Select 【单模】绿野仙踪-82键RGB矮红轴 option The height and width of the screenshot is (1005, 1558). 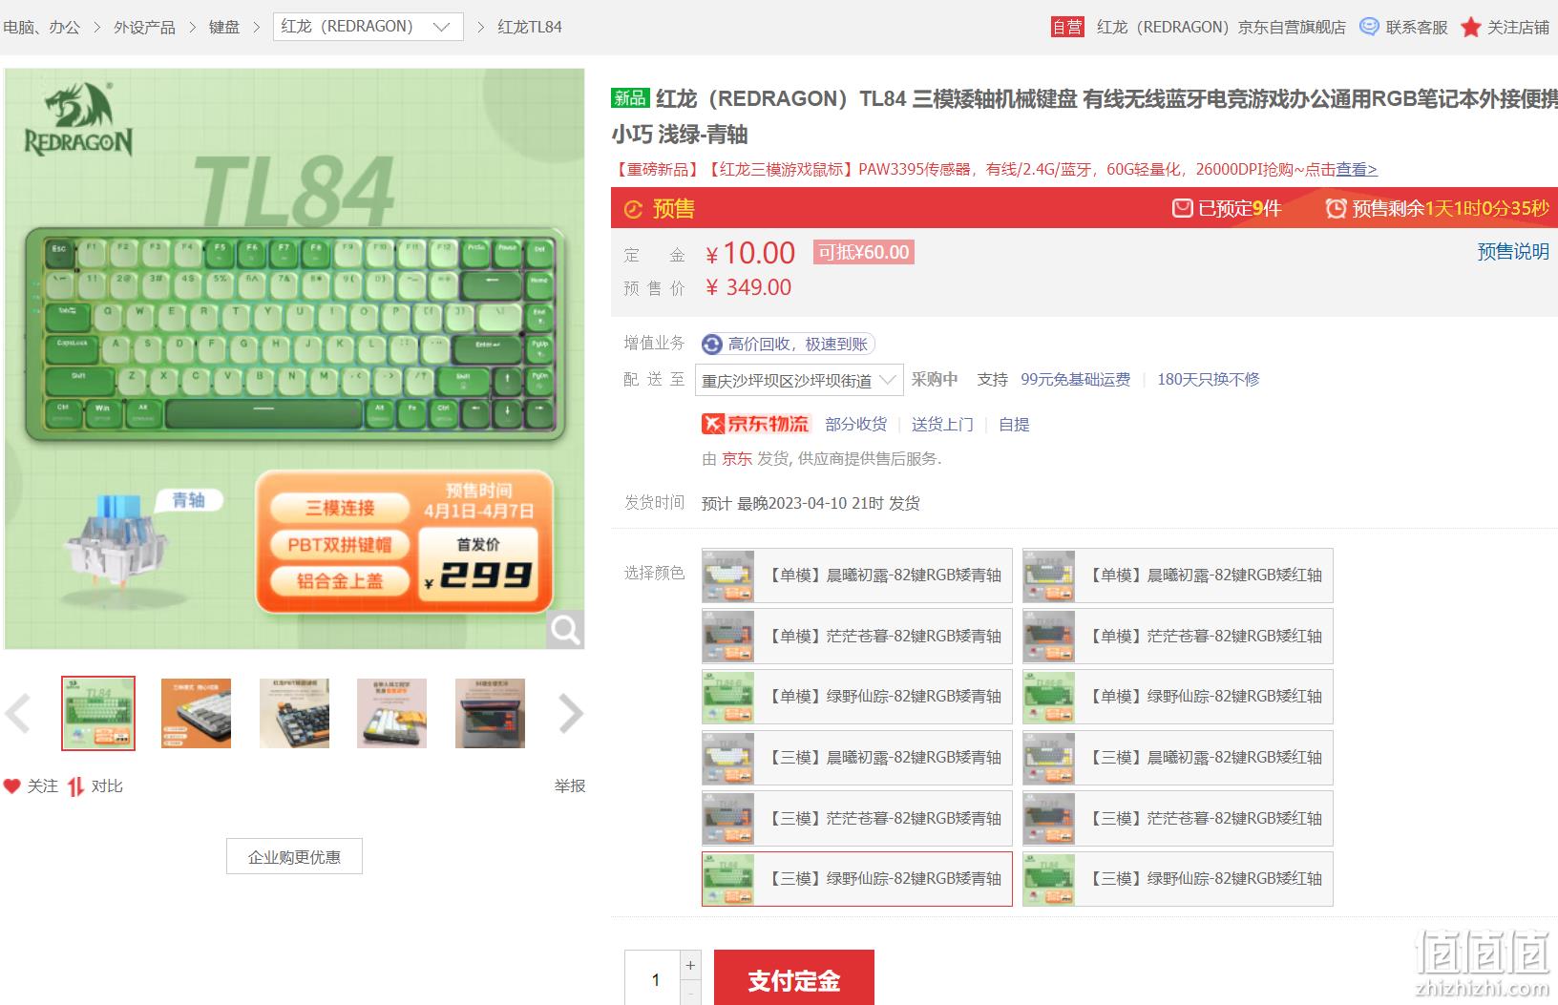1177,697
